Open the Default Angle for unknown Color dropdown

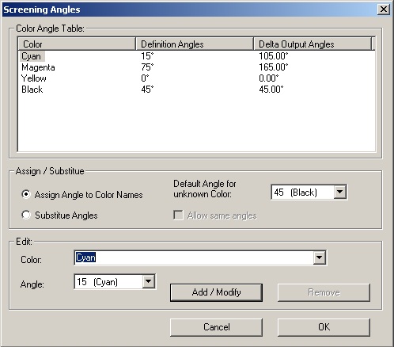tap(339, 193)
